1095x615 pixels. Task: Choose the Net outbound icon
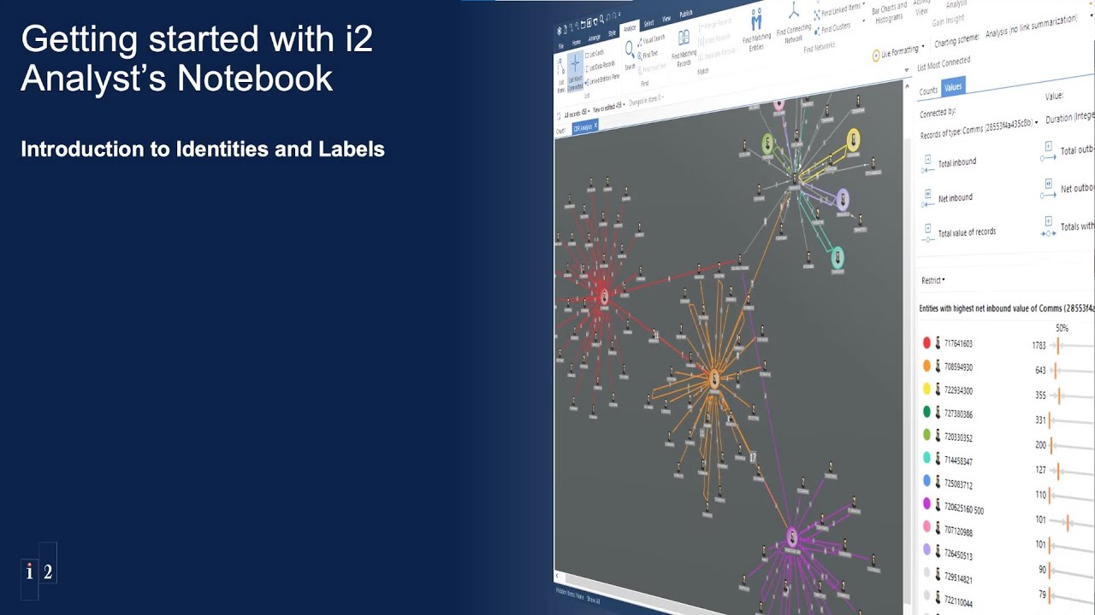coord(1049,188)
